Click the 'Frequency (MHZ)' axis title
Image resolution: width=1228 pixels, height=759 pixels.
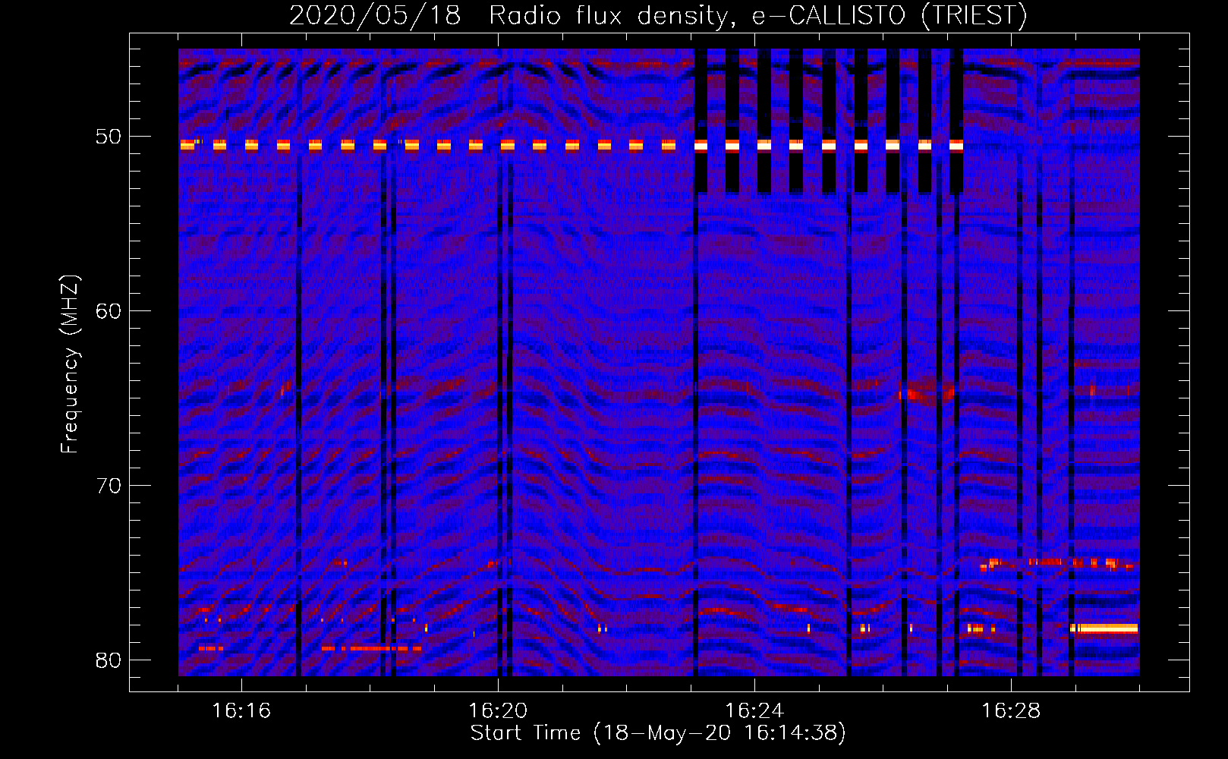click(70, 364)
